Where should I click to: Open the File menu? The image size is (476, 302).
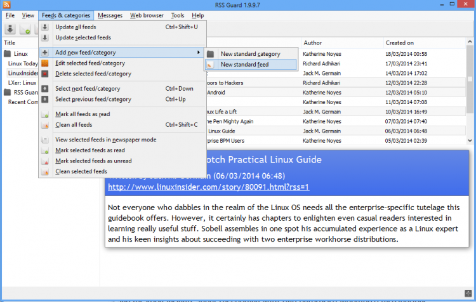click(x=10, y=15)
